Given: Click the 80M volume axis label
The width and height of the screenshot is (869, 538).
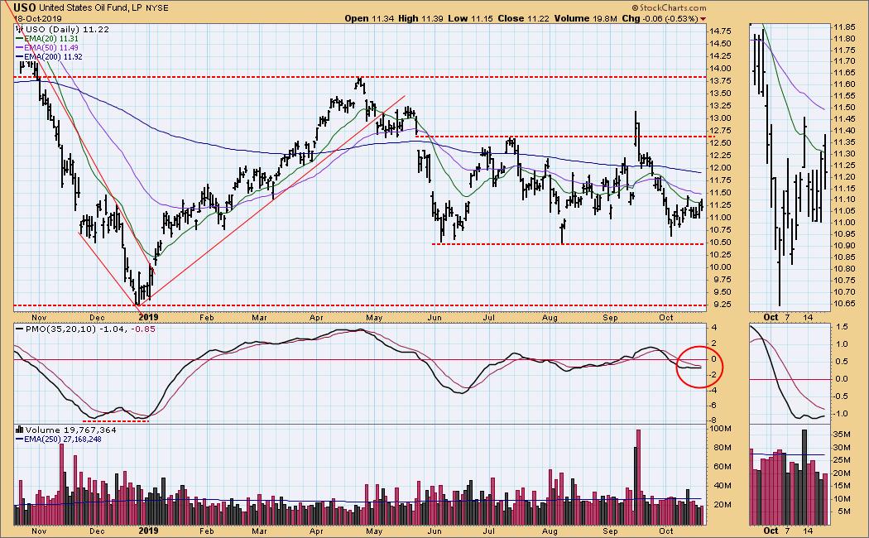Looking at the screenshot, I should 721,448.
